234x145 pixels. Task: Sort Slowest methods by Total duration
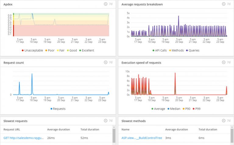point(208,129)
